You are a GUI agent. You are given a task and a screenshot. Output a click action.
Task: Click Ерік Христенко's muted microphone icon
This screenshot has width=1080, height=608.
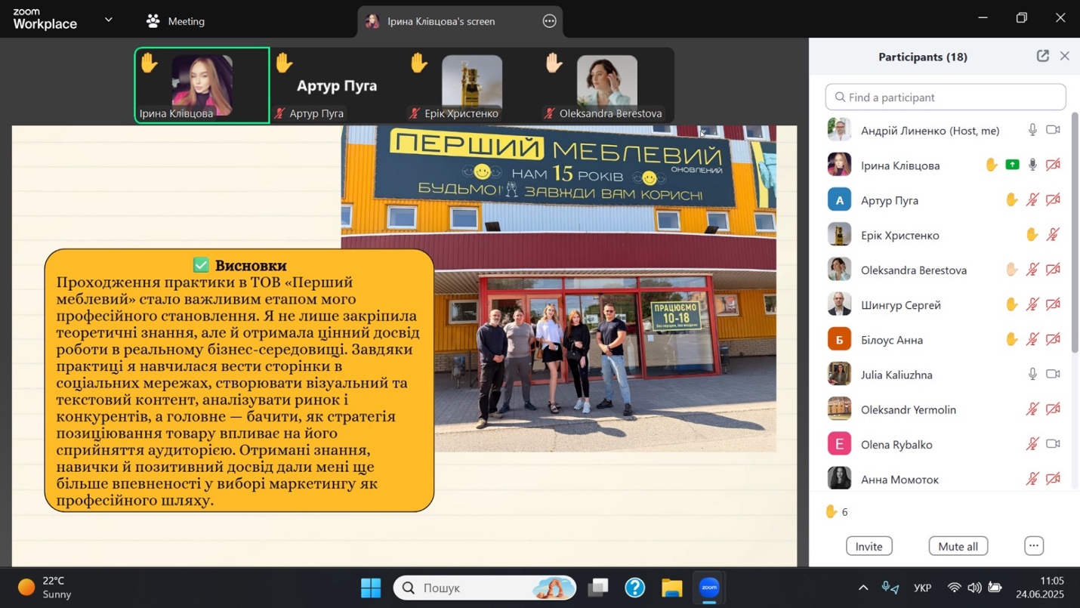[1054, 235]
